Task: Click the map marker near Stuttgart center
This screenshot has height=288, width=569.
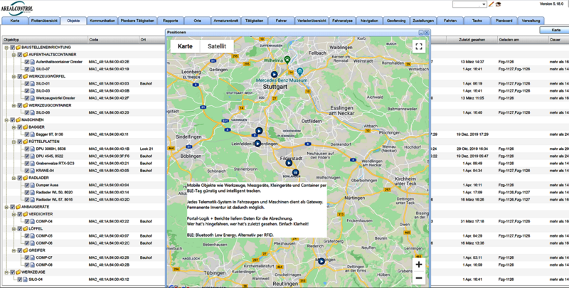Action: [275, 75]
